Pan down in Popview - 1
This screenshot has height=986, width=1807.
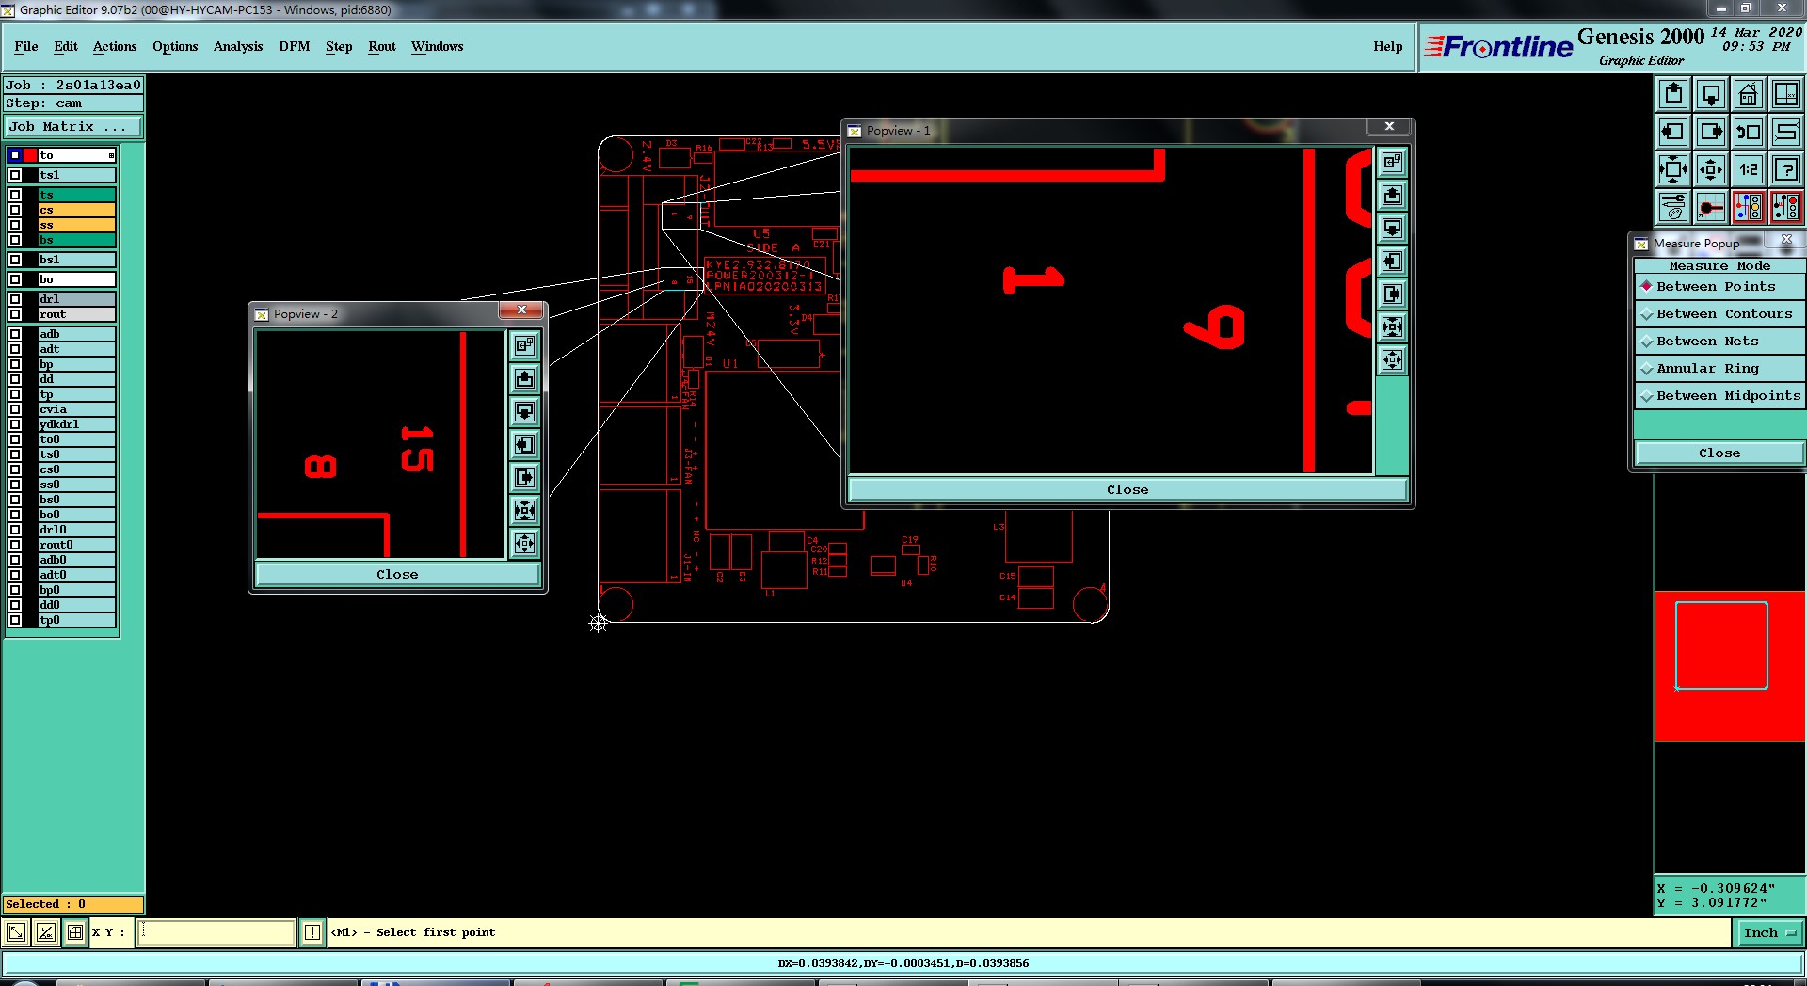tap(1393, 229)
